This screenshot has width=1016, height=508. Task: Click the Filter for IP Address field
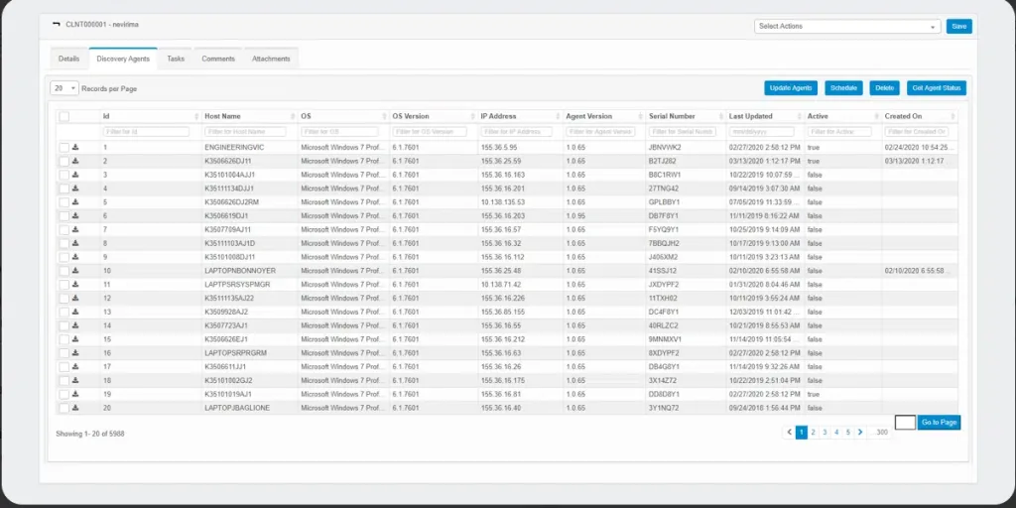(x=516, y=132)
